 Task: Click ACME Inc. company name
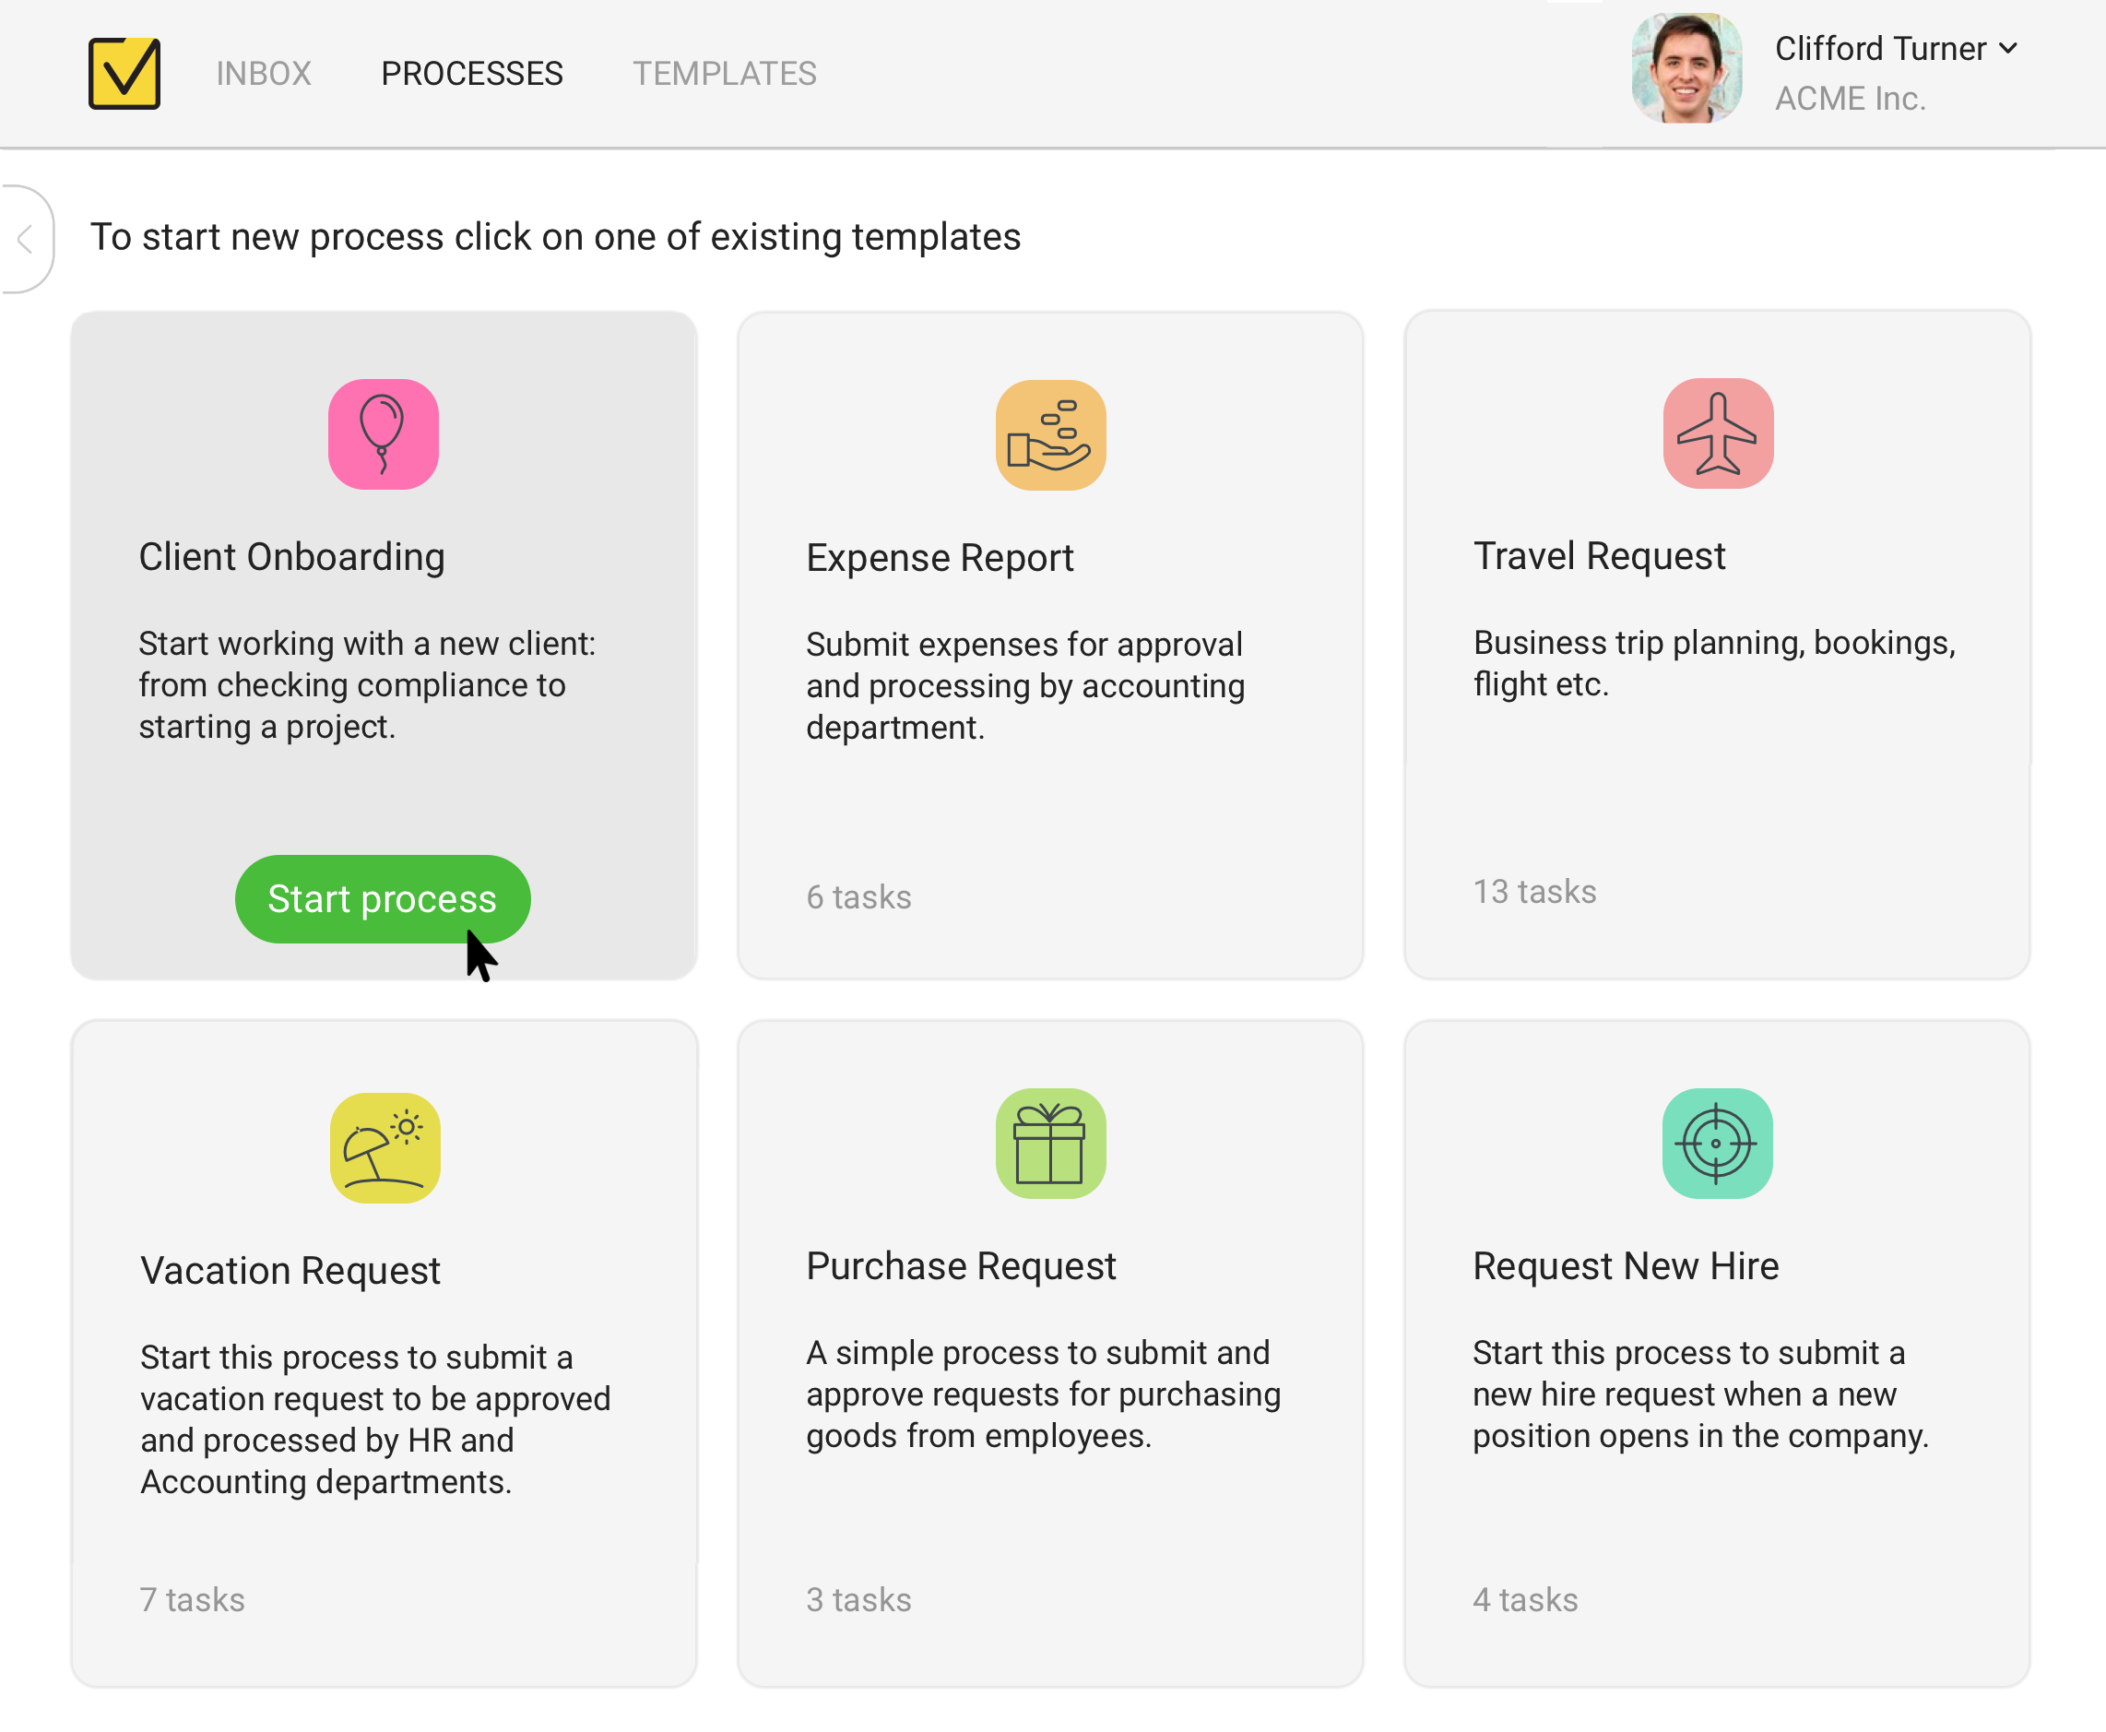(x=1850, y=99)
